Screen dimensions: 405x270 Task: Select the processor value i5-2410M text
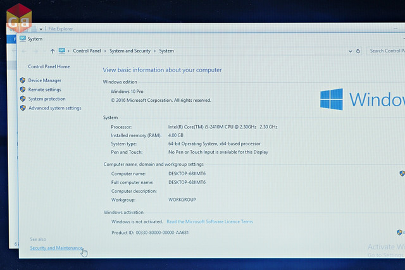[x=223, y=127]
